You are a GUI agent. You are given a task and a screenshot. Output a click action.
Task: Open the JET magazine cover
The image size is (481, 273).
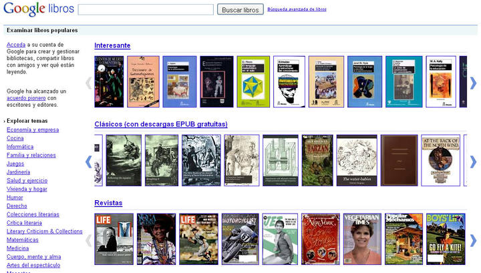tap(280, 239)
